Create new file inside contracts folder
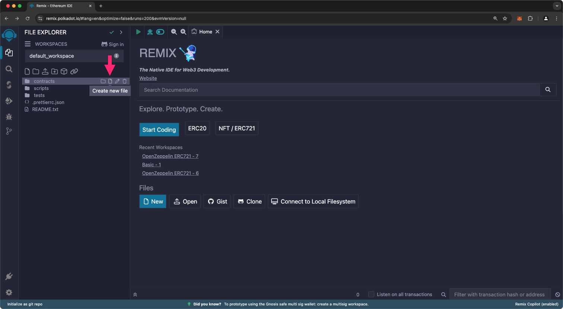 coord(110,81)
